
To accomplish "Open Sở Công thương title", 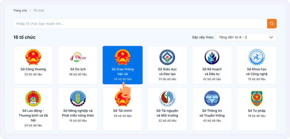I will (33, 69).
